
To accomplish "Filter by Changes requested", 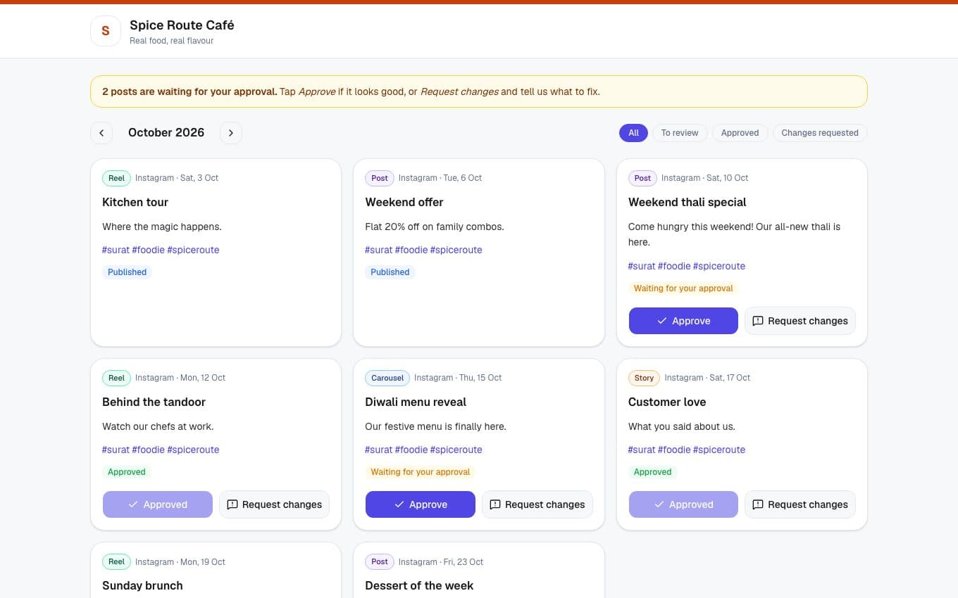I will point(820,133).
